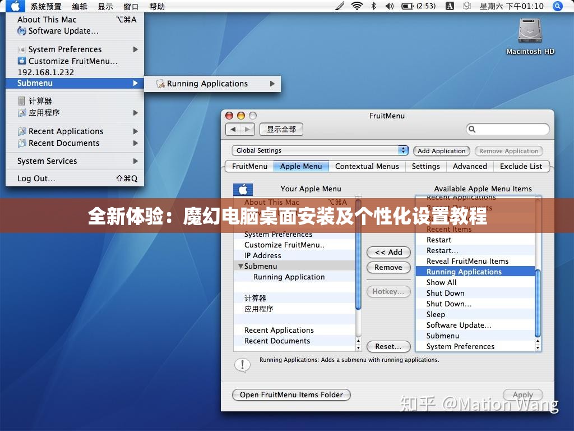Screen dimensions: 574x431
Task: Click the forward arrow in FruitMenu toolbar
Action: pyautogui.click(x=247, y=129)
